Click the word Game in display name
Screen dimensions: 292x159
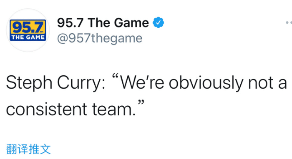click(x=131, y=22)
